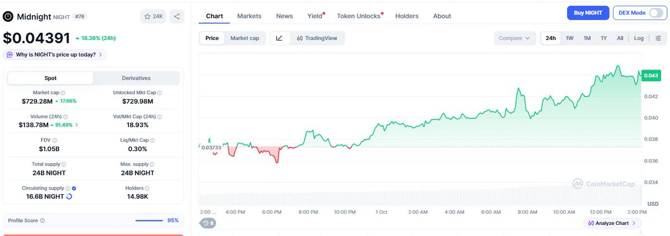Viewport: 670px width, 236px height.
Task: Open chart settings sliders icon
Action: click(658, 38)
